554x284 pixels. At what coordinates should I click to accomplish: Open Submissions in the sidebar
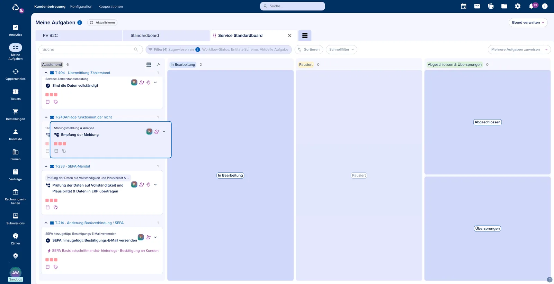pyautogui.click(x=16, y=219)
